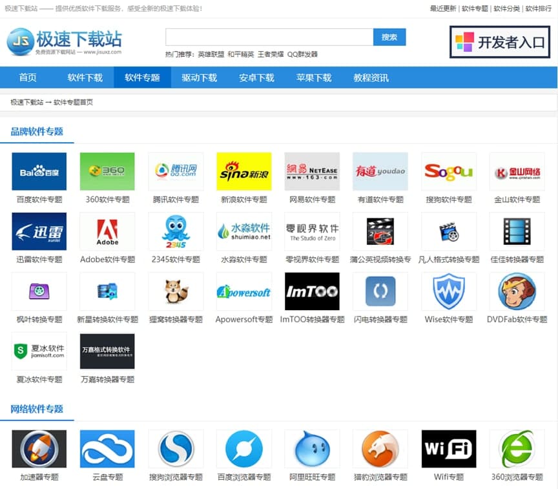Click hot search link QQ群发器
558x489 pixels.
[302, 54]
